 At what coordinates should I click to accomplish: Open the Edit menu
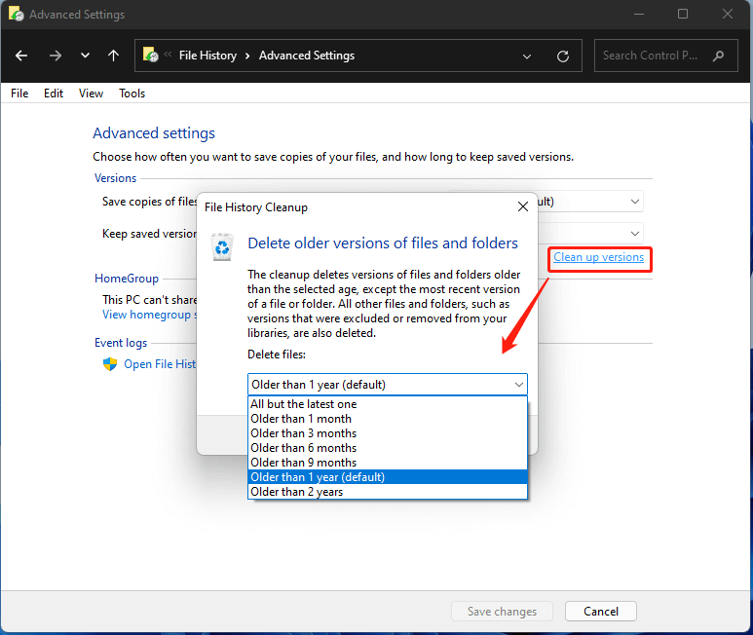(x=54, y=93)
